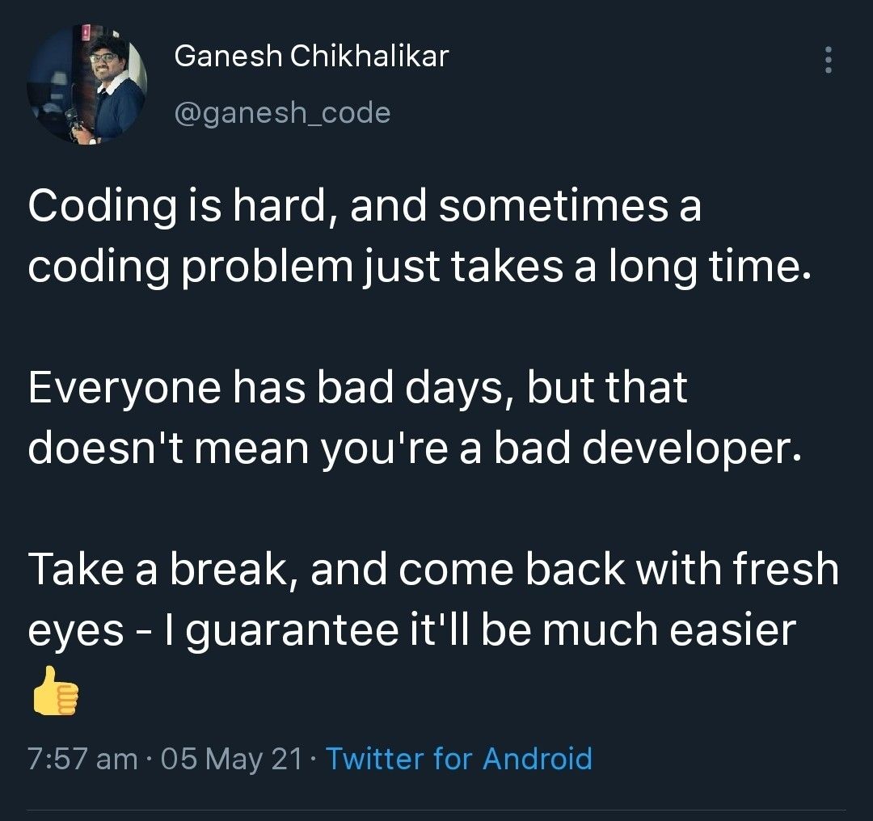Open the three-dot more options menu
Screen dimensions: 873x821
pyautogui.click(x=828, y=60)
